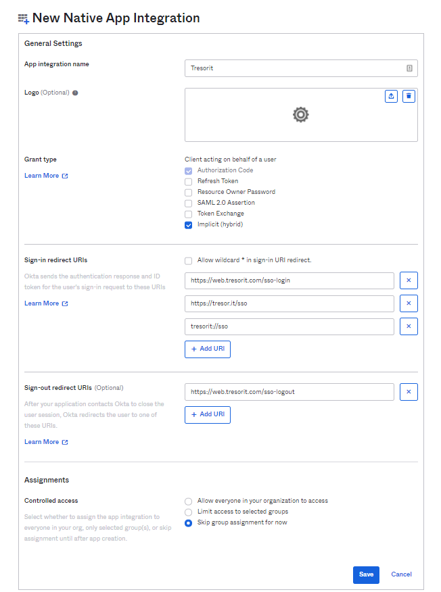Image resolution: width=441 pixels, height=592 pixels.
Task: Add URI under sign-in redirect URIs
Action: pyautogui.click(x=208, y=349)
